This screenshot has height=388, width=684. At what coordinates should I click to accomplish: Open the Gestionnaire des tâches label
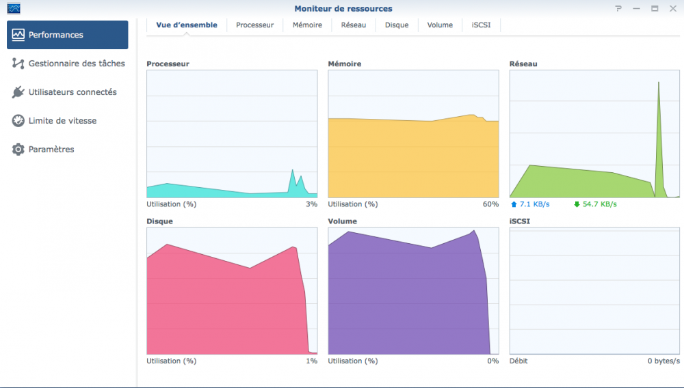coord(77,64)
